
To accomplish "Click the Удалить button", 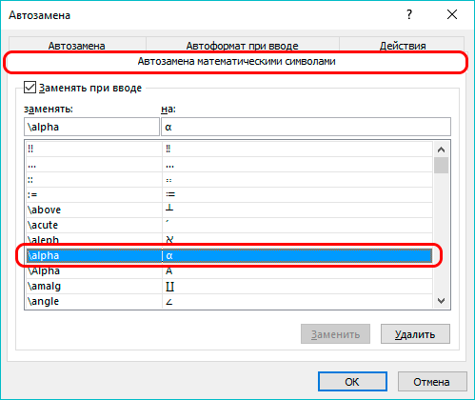I will coord(415,334).
